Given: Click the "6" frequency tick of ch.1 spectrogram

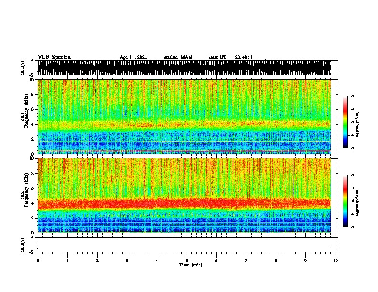Looking at the screenshot, I should click(34, 109).
